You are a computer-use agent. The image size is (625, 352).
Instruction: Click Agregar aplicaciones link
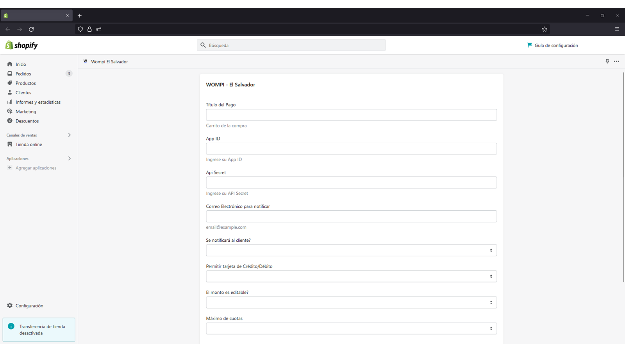[36, 168]
